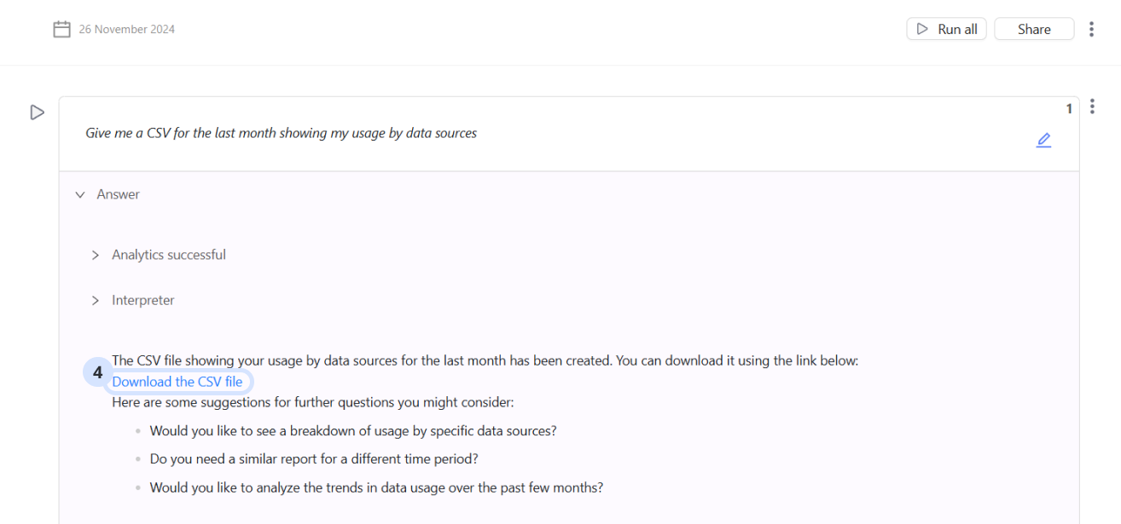Viewport: 1121px width, 524px height.
Task: Select the 26 November 2024 date
Action: pos(127,30)
